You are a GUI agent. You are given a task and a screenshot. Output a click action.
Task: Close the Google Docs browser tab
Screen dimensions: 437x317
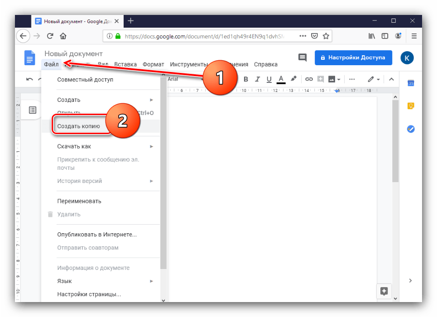pyautogui.click(x=117, y=21)
